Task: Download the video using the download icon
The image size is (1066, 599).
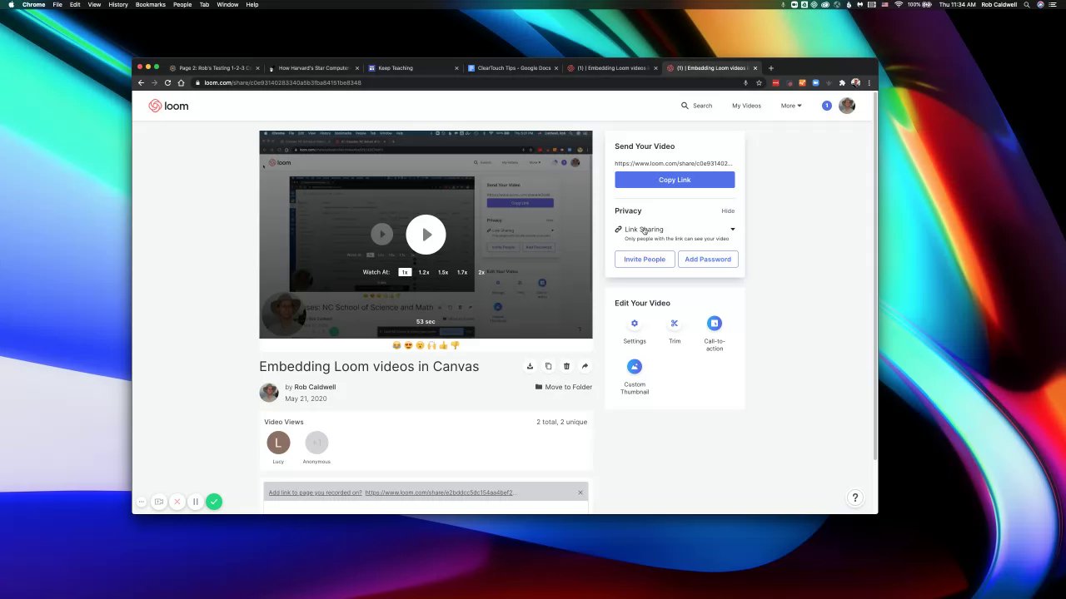Action: (530, 366)
